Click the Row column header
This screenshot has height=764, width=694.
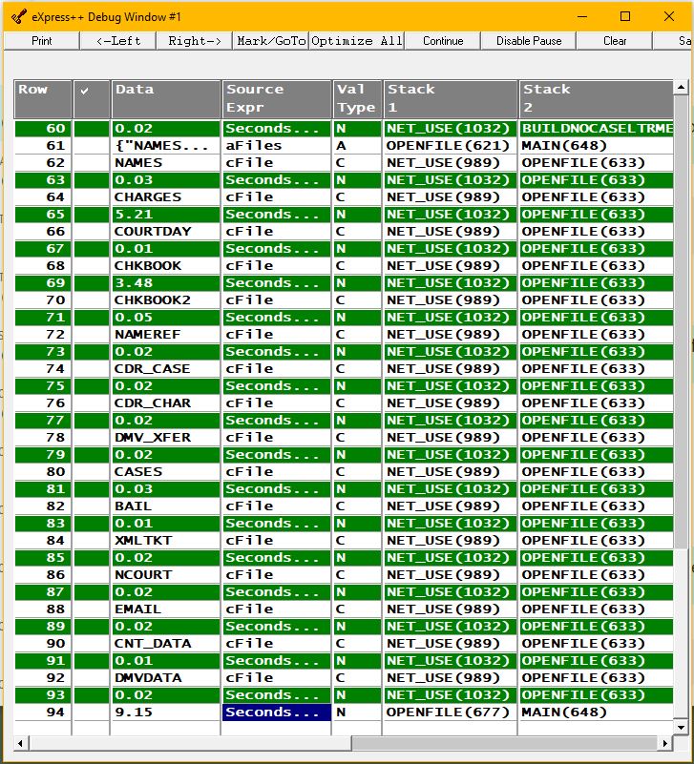[43, 99]
